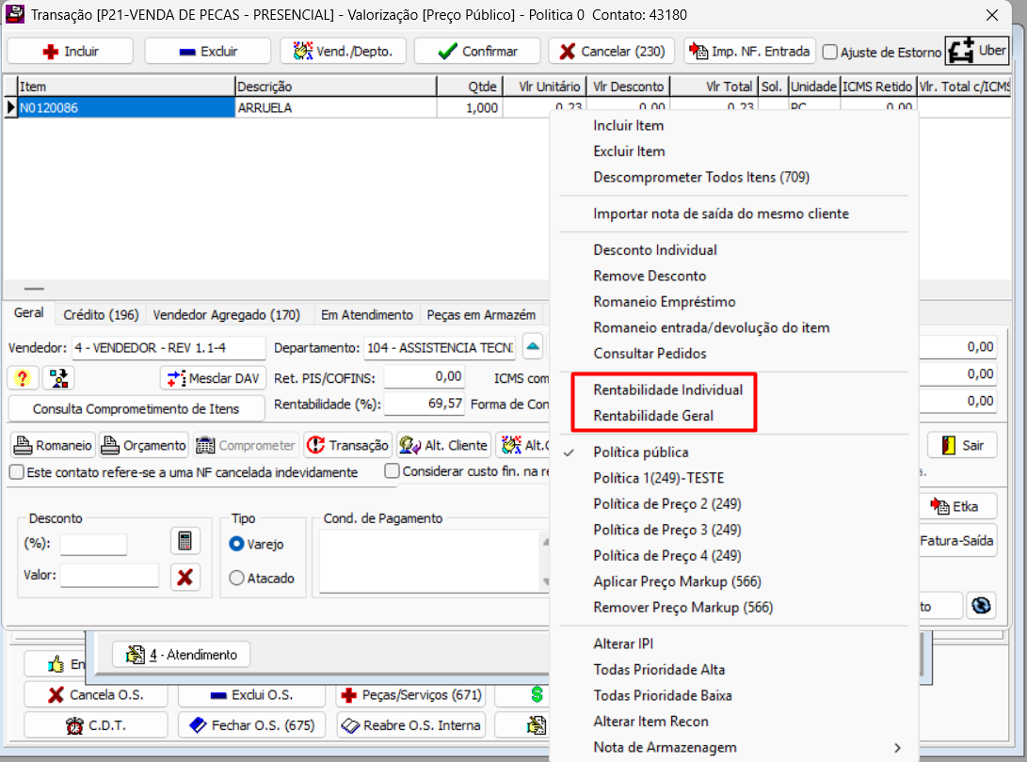Screen dimensions: 1027x762
Task: Click the Excluir toolbar button
Action: point(208,51)
